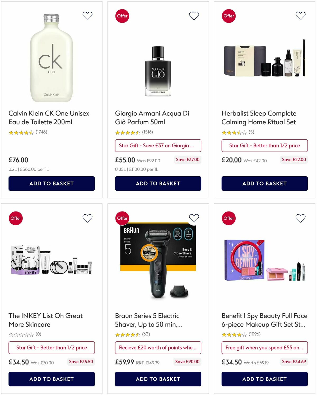
Task: Click Star Gift Better than 1/2 price on Herbalist
Action: 264,146
